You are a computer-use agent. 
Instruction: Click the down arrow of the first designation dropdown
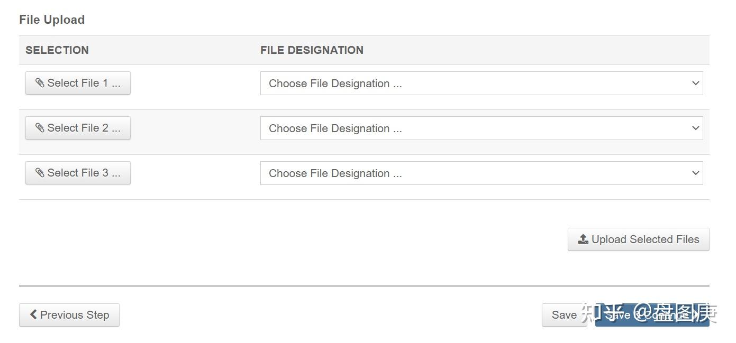click(695, 83)
